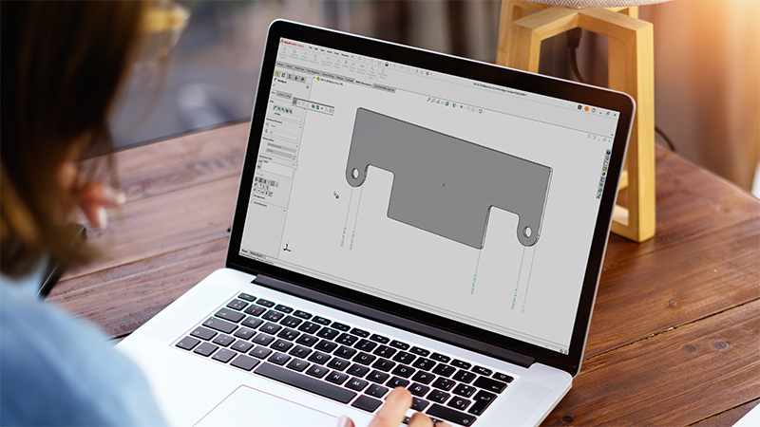Screen dimensions: 760x427
Task: Switch to the Motion Study tab at the bottom
Action: (256, 254)
